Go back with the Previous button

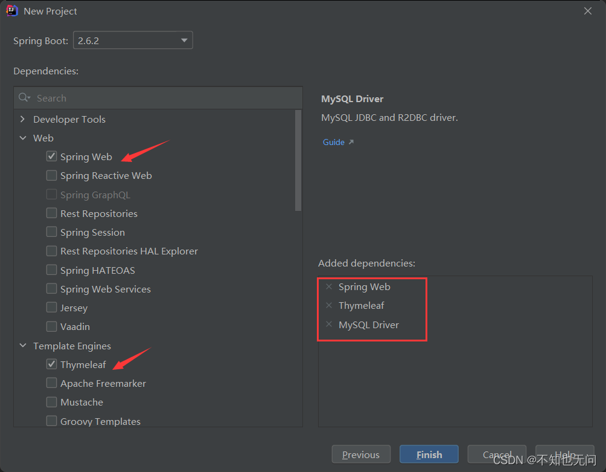[361, 454]
